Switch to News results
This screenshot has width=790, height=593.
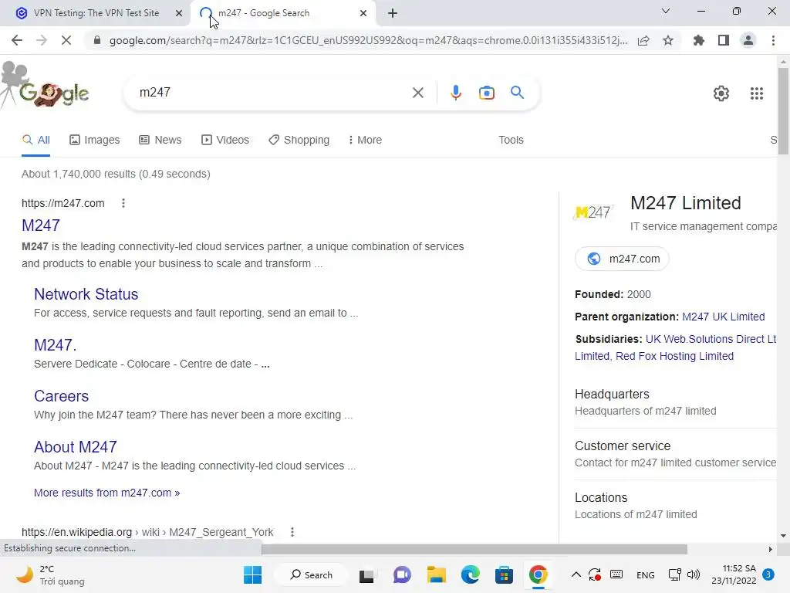[160, 140]
